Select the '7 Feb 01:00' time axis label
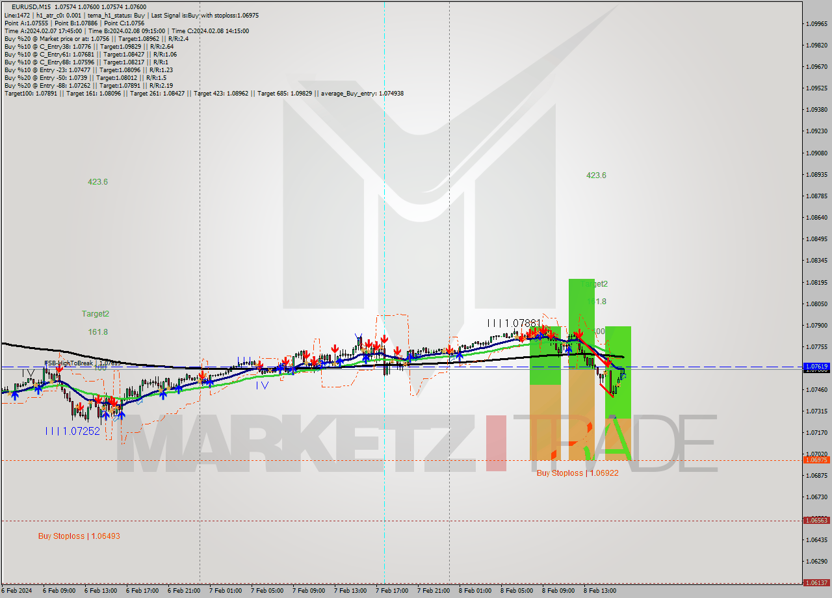The image size is (832, 598). (226, 591)
